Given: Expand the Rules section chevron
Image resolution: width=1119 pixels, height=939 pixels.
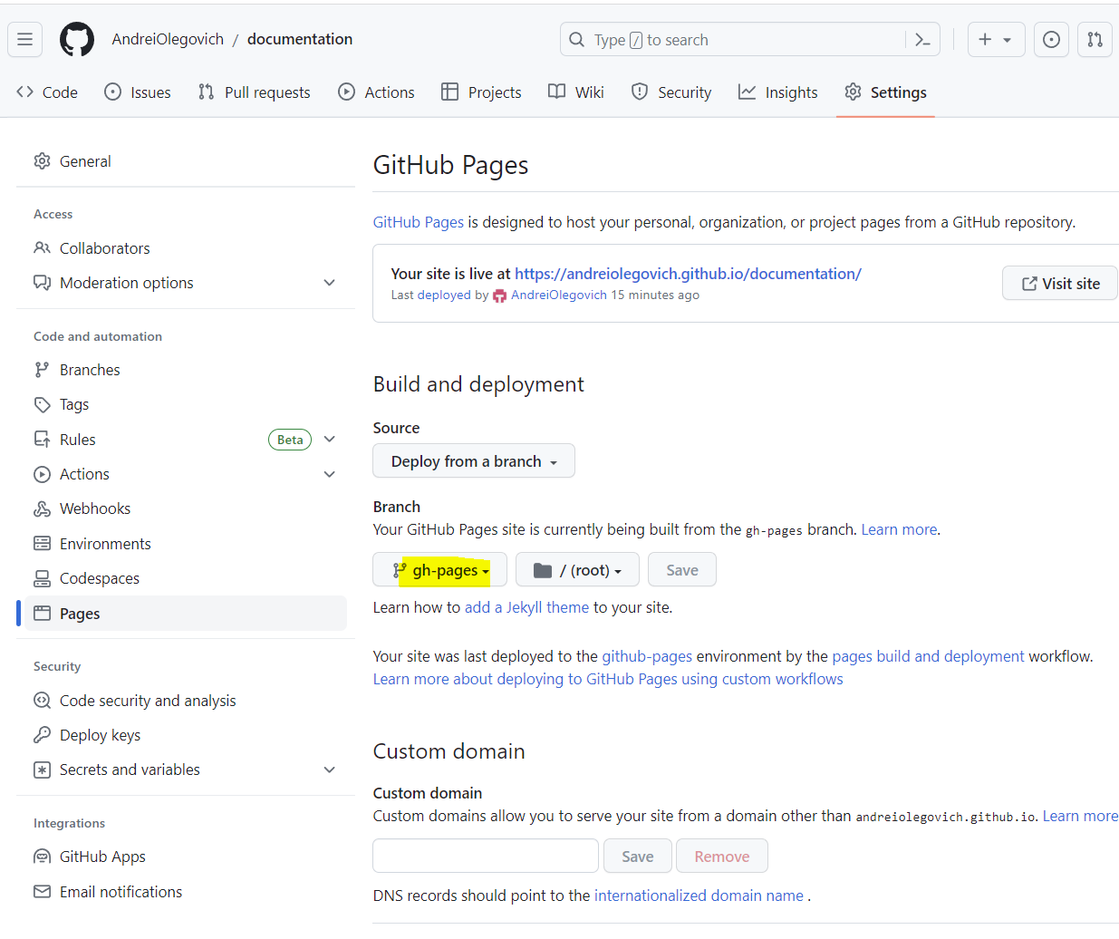Looking at the screenshot, I should click(330, 440).
